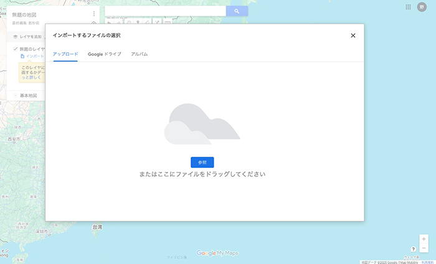Screen dimensions: 436x264
Task: Click the 利用規約 terms link
Action: pos(427,262)
